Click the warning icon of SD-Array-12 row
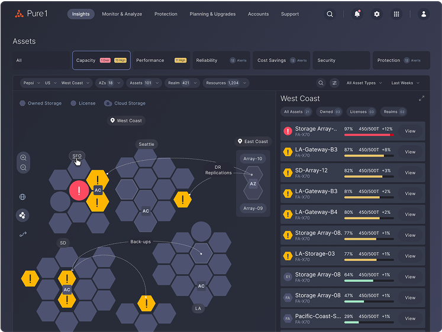Screen dimensions: 442x332 click(288, 172)
